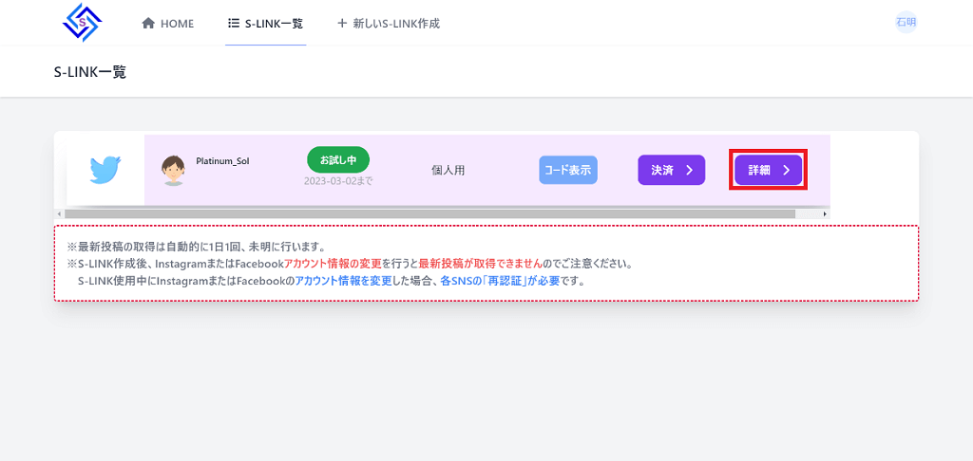
Task: Click the list icon beside S-LINK一覧
Action: click(x=234, y=24)
